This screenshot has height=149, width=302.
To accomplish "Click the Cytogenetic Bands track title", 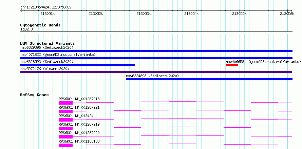I will [40, 25].
